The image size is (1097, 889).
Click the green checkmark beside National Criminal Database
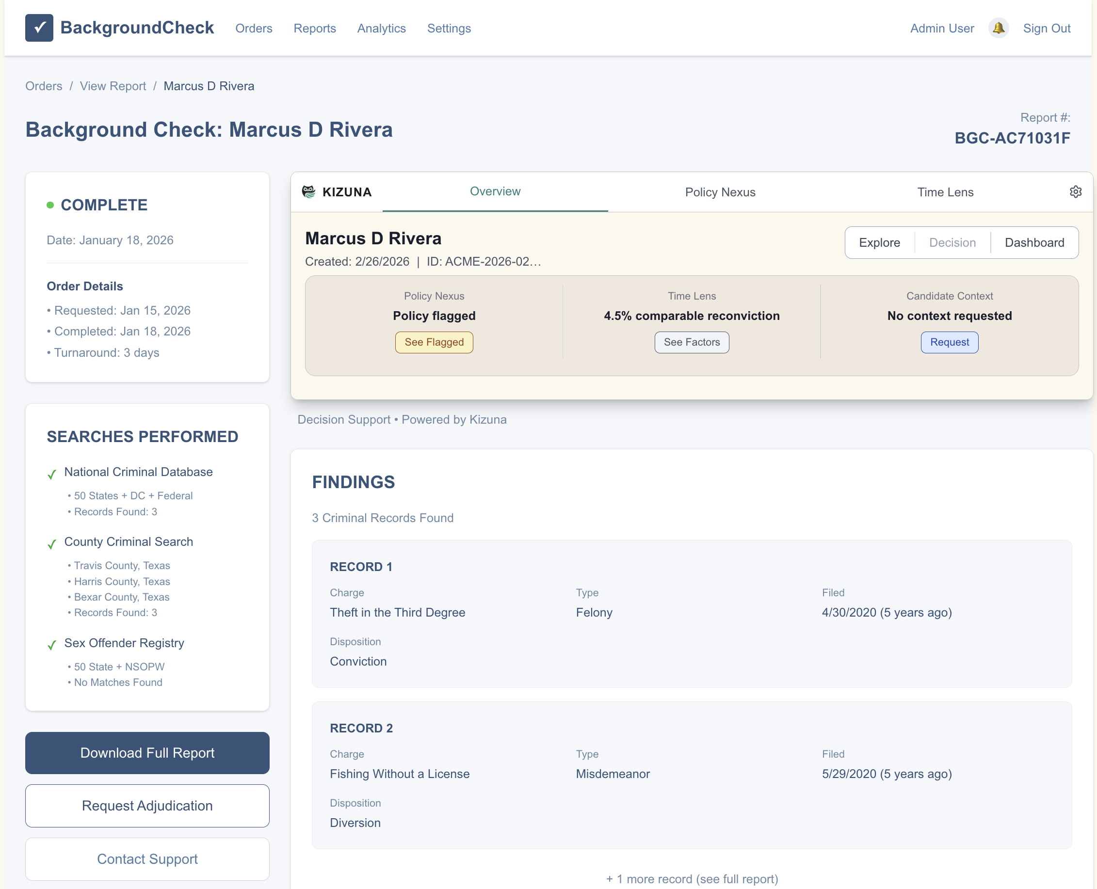(52, 474)
